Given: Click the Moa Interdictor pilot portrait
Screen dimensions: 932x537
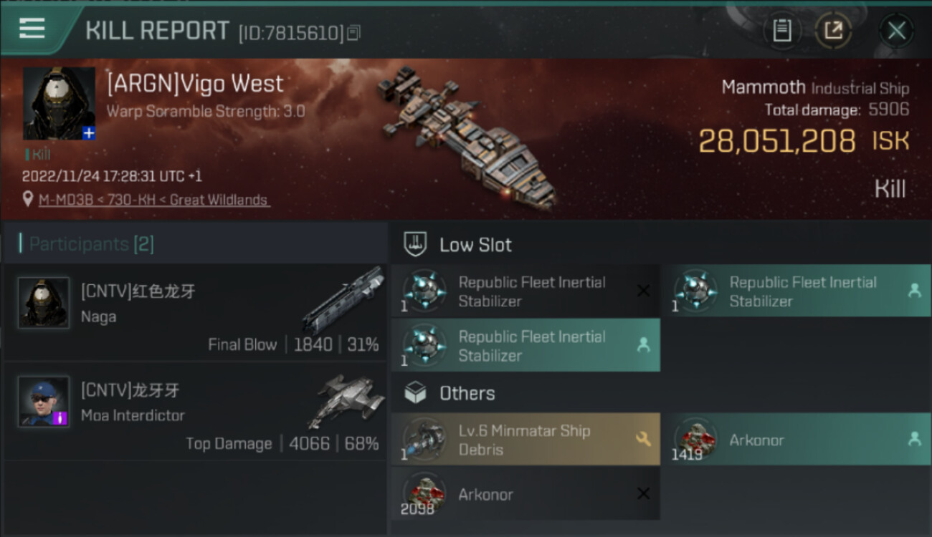Looking at the screenshot, I should point(44,401).
